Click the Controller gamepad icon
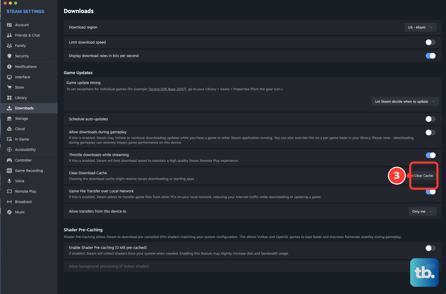This screenshot has height=294, width=446. click(9, 160)
